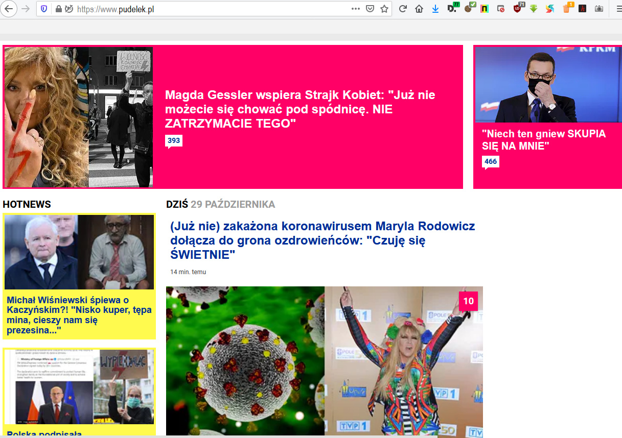Open the page actions three-dots menu
This screenshot has height=438, width=622.
pyautogui.click(x=356, y=9)
